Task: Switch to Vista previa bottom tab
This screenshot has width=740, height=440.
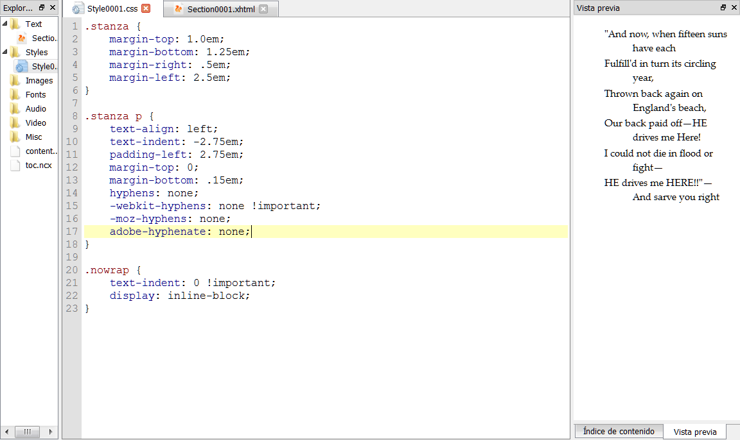Action: 694,432
